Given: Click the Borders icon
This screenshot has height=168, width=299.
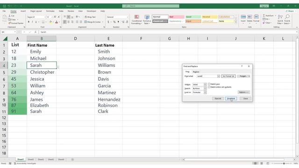Looking at the screenshot, I should [43, 22].
